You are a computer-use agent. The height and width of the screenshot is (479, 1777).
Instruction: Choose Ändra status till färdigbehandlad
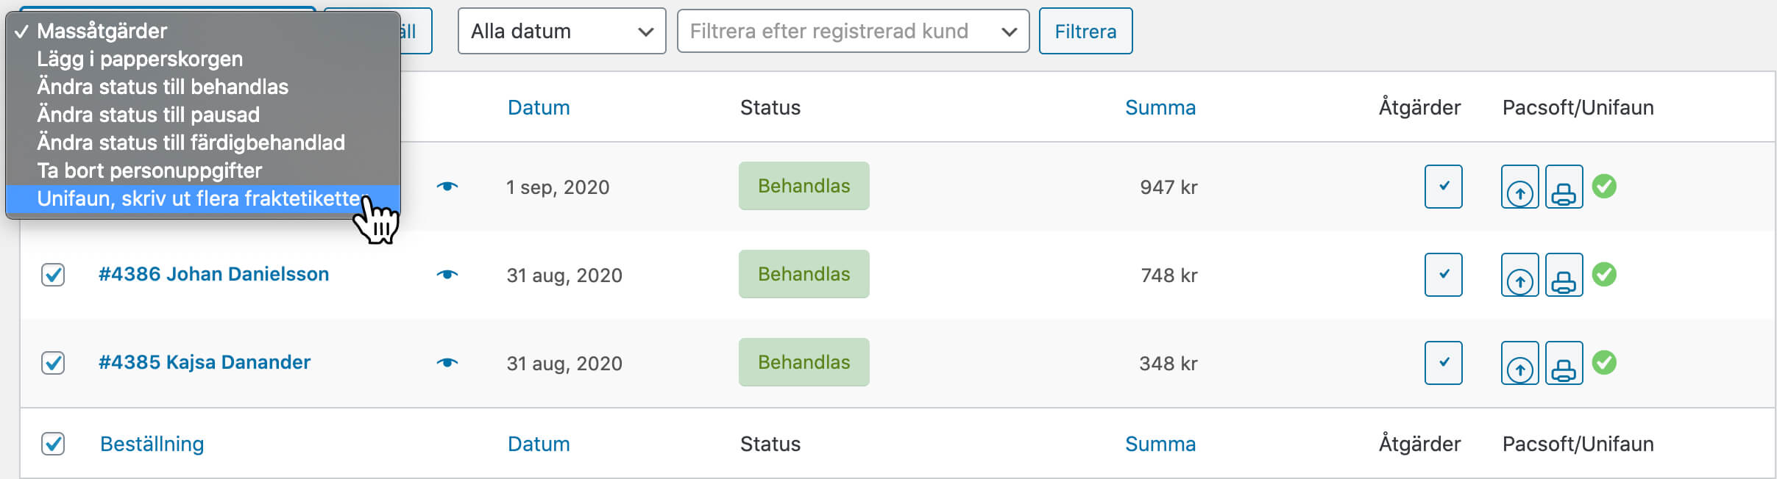191,143
